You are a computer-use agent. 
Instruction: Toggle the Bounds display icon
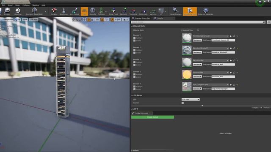[x=93, y=11]
